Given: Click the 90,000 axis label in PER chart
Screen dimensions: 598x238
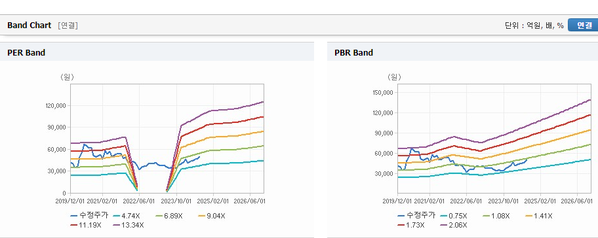Looking at the screenshot, I should 57,127.
